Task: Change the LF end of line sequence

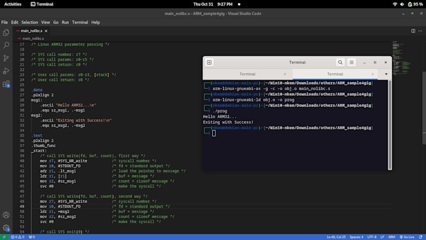Action: click(382, 237)
